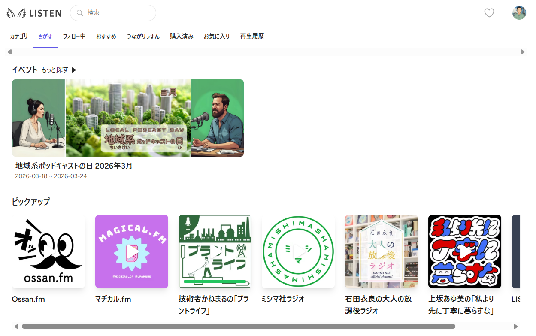Open the 地域系ポッドキャストの日 event page
Viewport: 536px width, 336px height.
[73, 166]
